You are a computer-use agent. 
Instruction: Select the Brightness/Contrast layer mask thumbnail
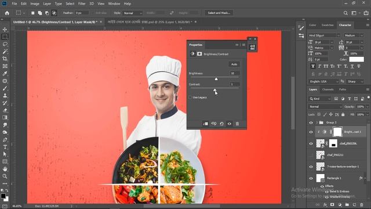click(337, 132)
